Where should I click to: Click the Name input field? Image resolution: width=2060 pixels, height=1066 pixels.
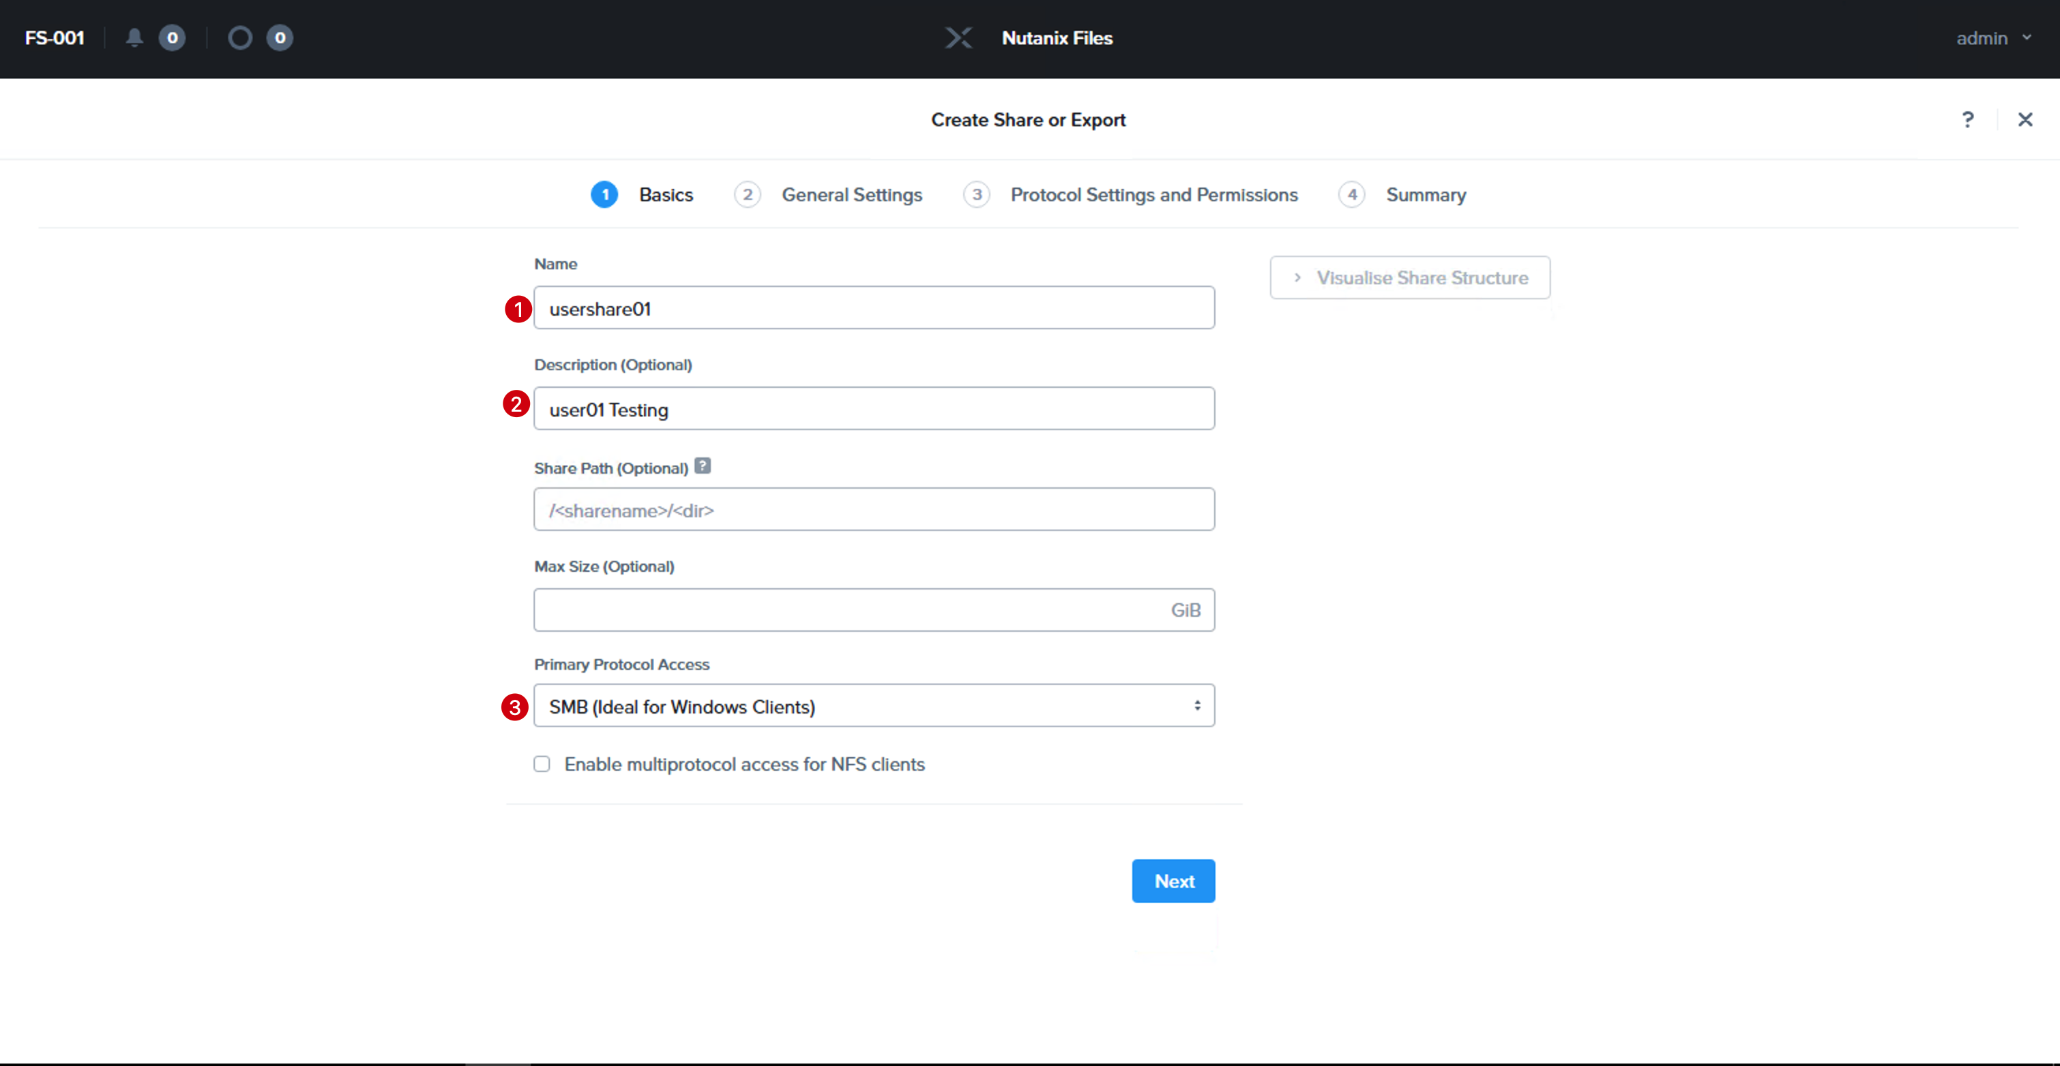coord(874,307)
